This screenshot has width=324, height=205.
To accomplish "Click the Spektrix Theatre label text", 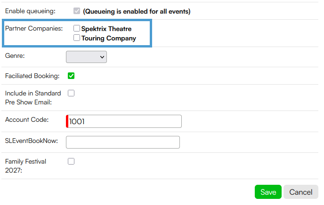I will pyautogui.click(x=106, y=29).
